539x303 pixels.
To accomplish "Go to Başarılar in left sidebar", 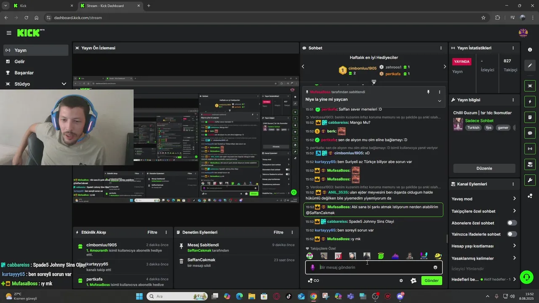I will 35,72.
